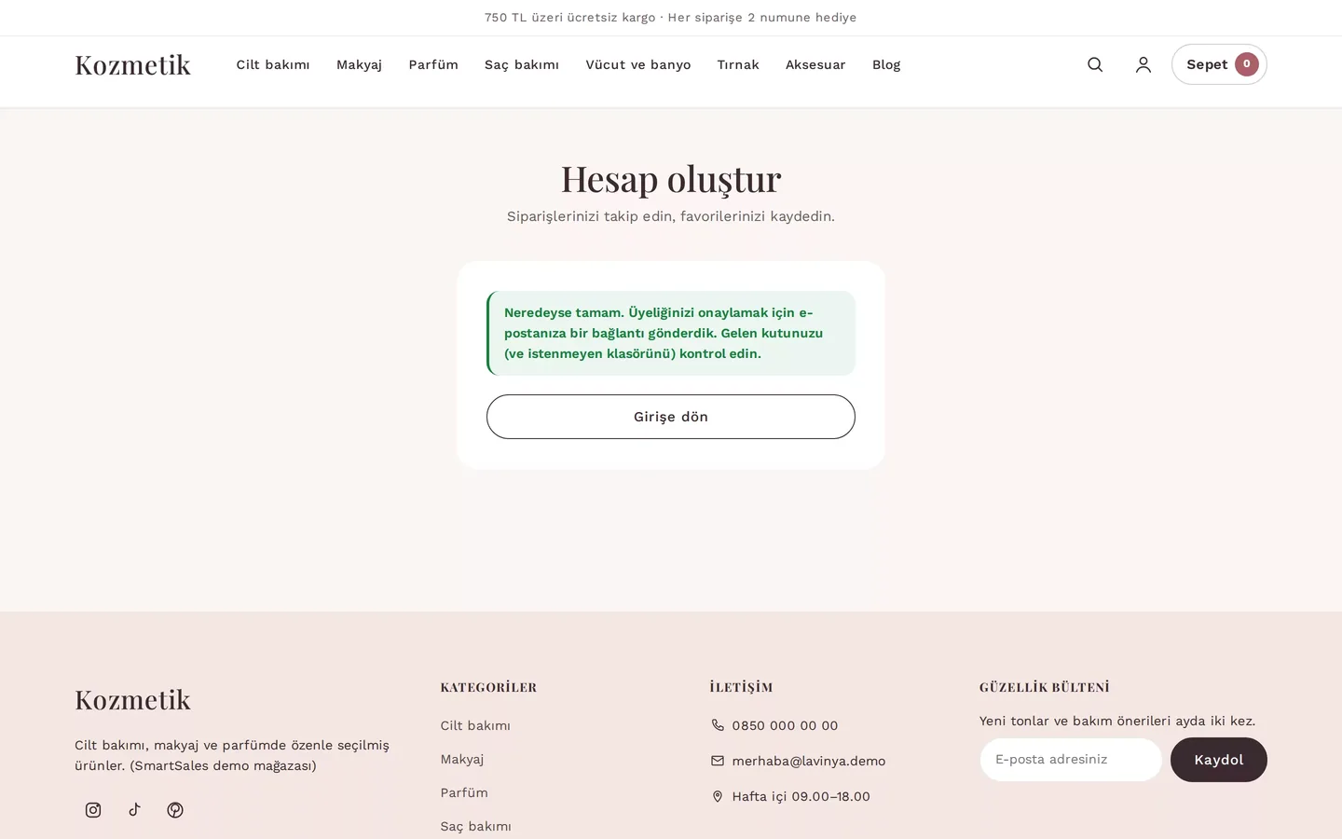Click the location pin icon beside Hafta içi

pyautogui.click(x=718, y=796)
